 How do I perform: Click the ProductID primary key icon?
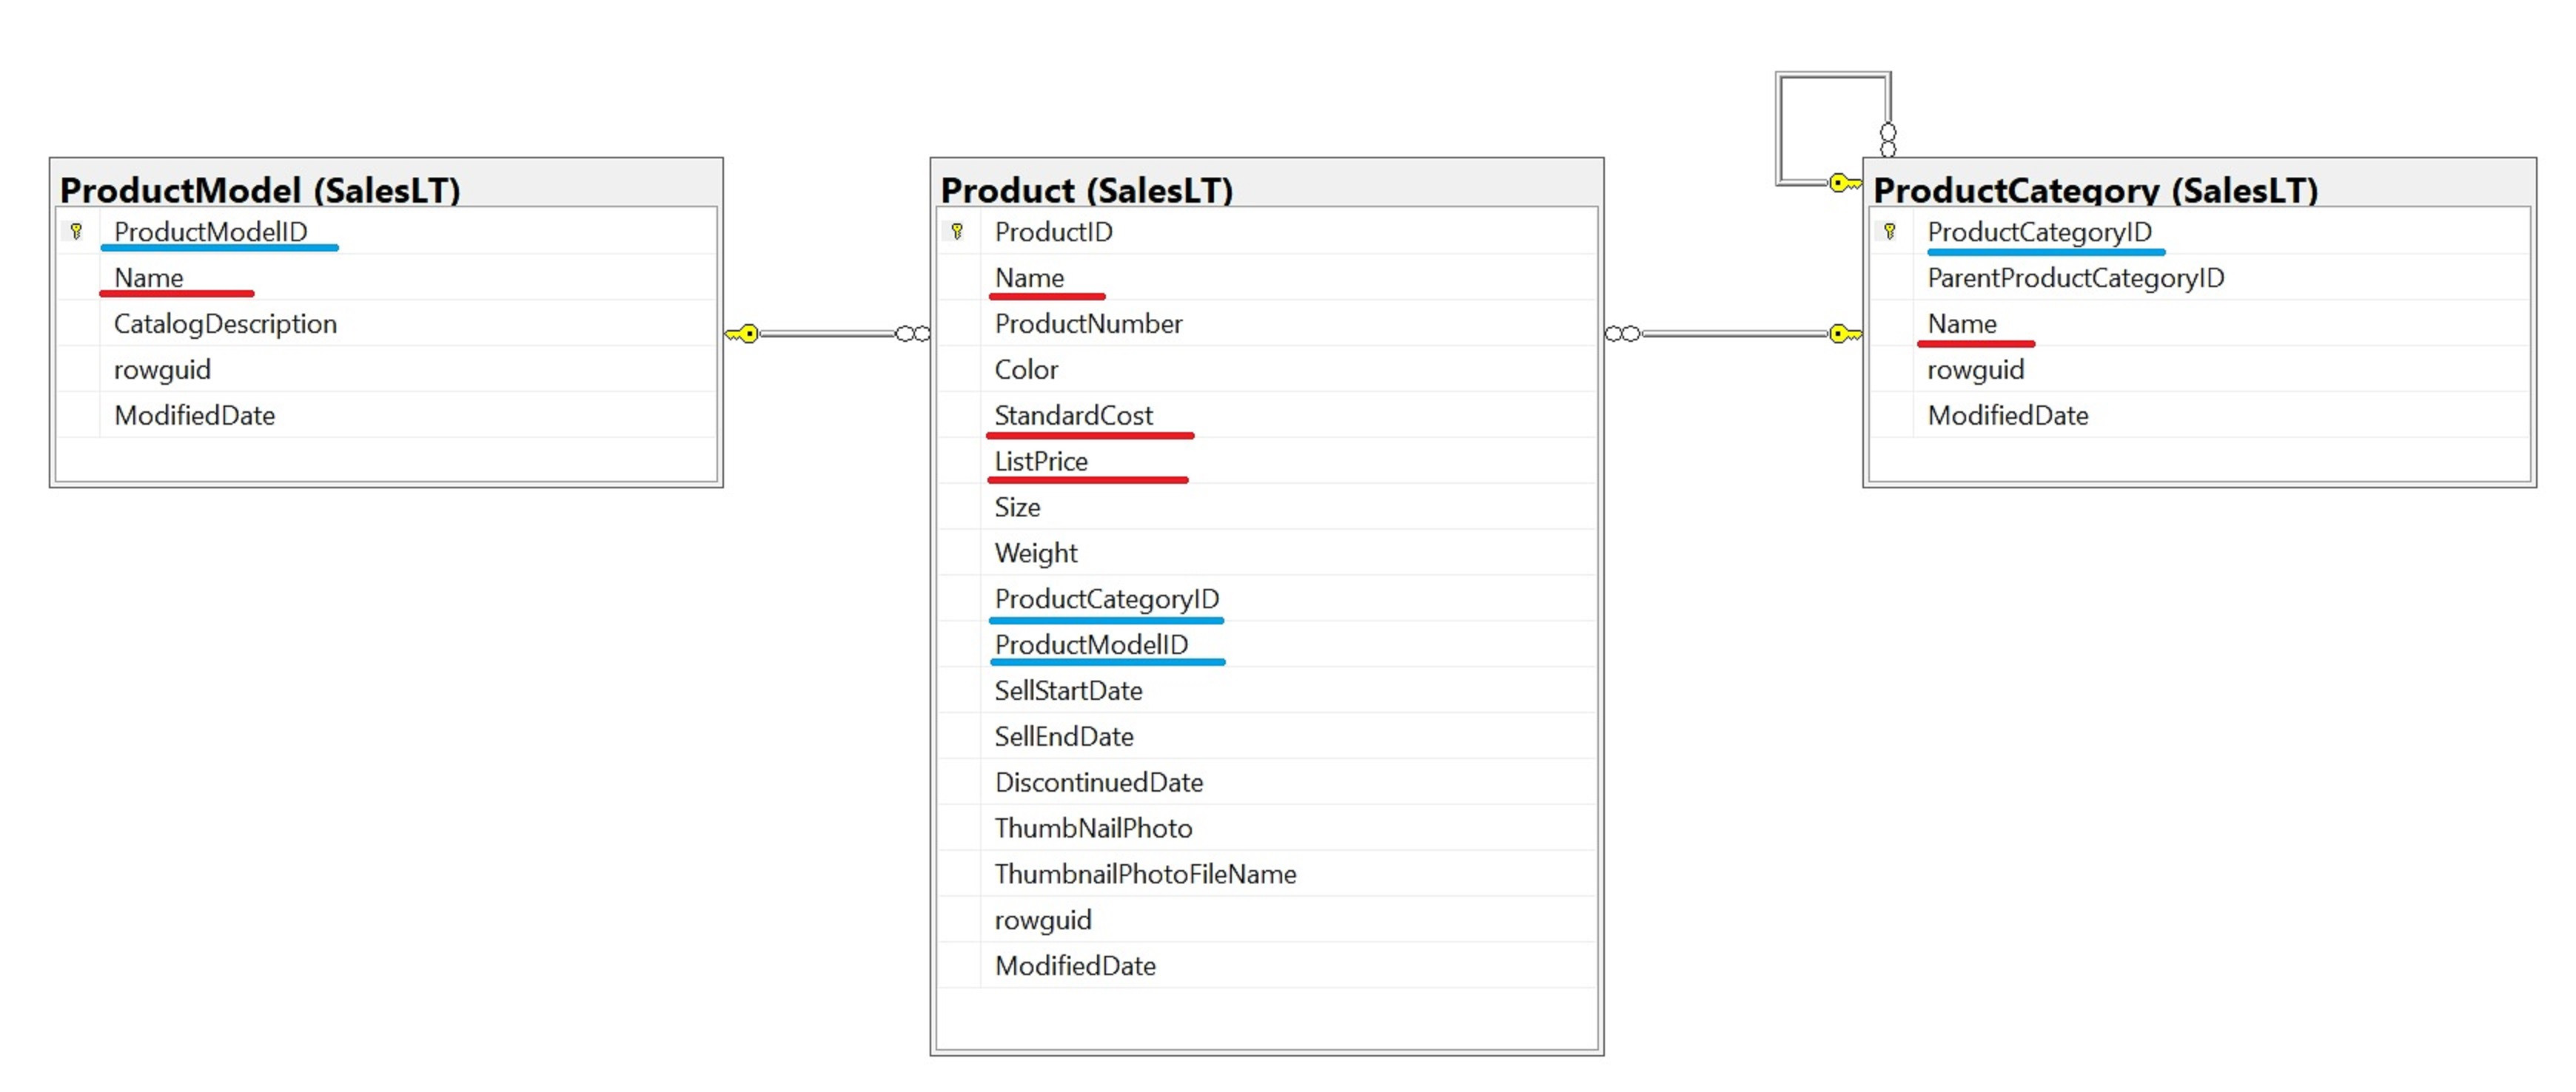pos(957,232)
